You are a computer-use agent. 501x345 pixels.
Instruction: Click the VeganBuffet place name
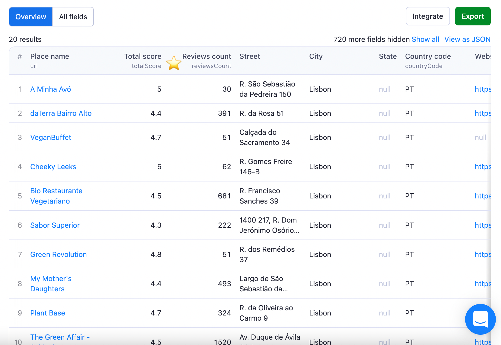point(51,137)
